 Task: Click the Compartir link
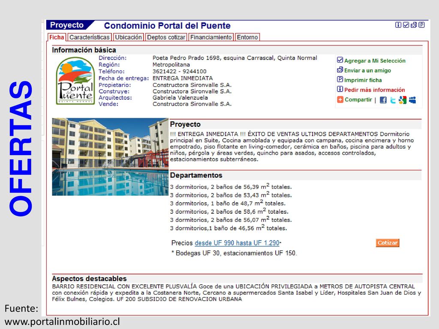[358, 99]
